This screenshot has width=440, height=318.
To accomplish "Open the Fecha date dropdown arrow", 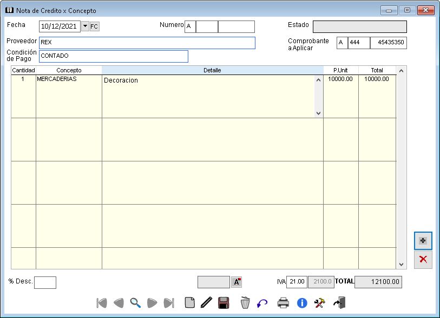I will point(85,26).
